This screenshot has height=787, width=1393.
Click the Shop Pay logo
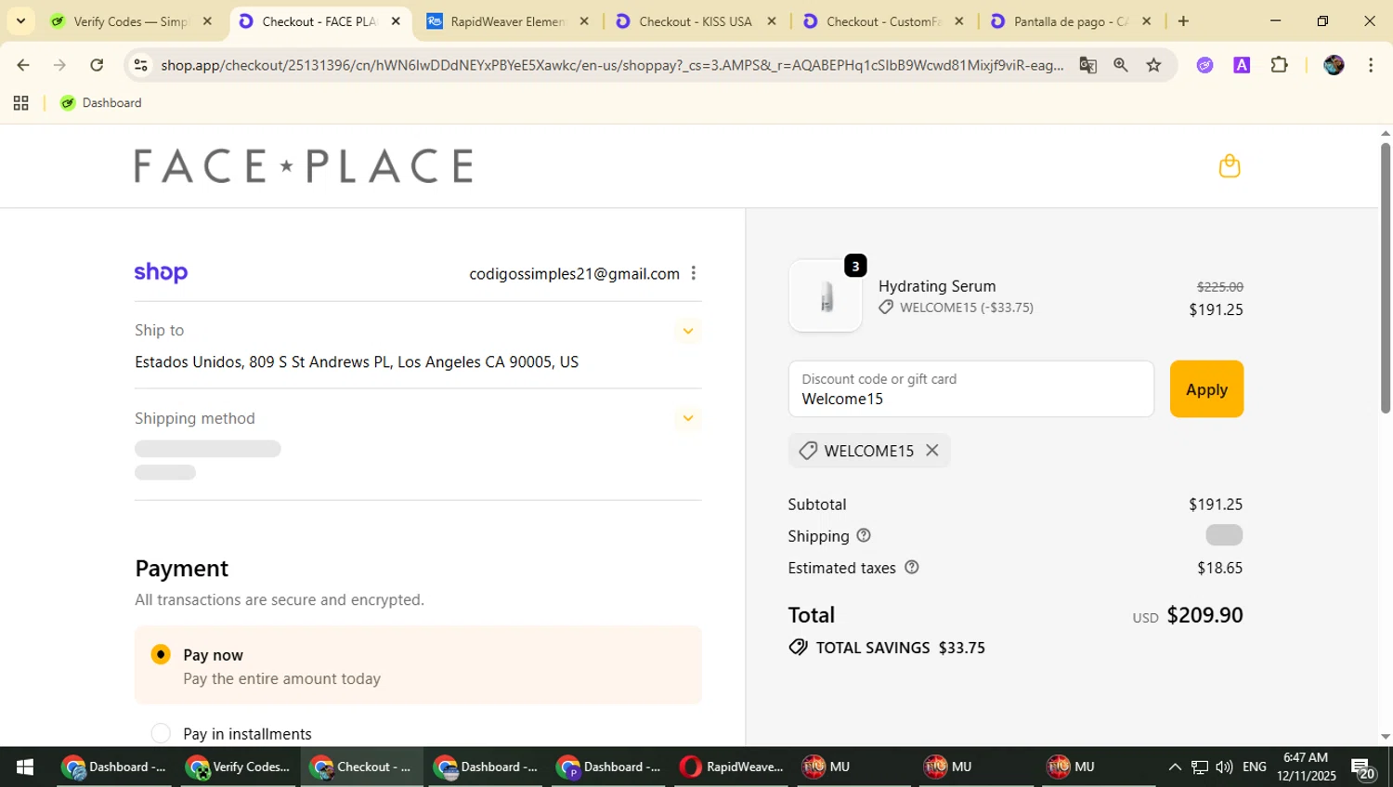(x=161, y=272)
